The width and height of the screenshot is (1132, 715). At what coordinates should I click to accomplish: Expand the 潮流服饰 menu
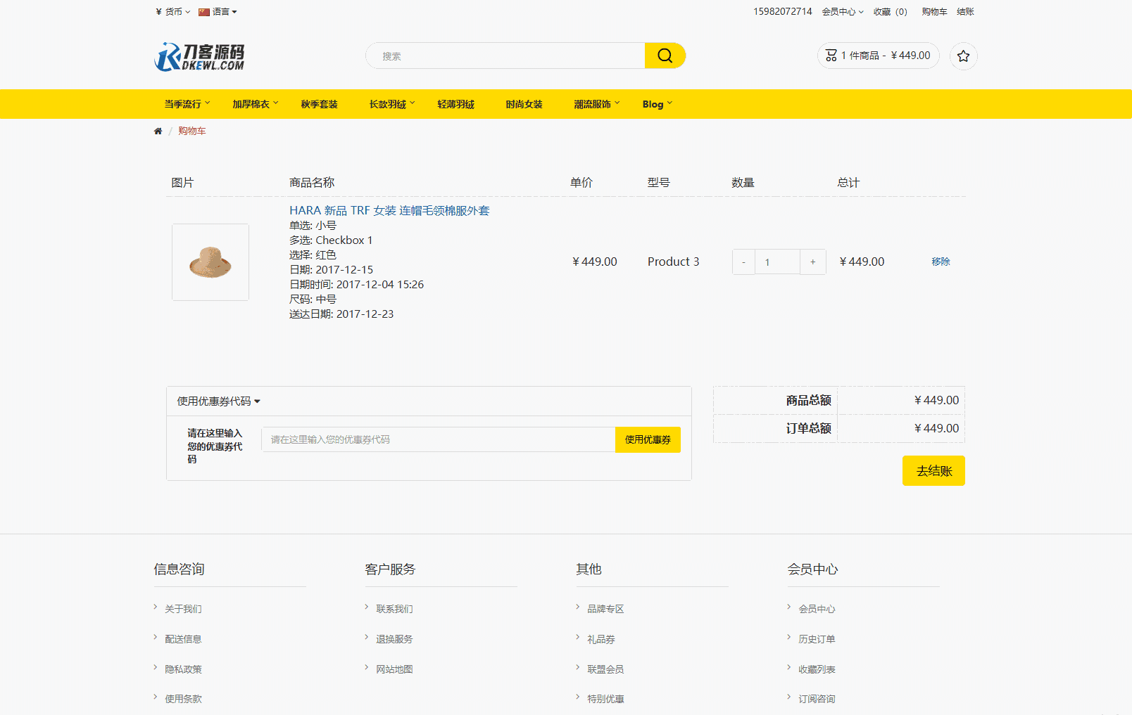pyautogui.click(x=597, y=104)
